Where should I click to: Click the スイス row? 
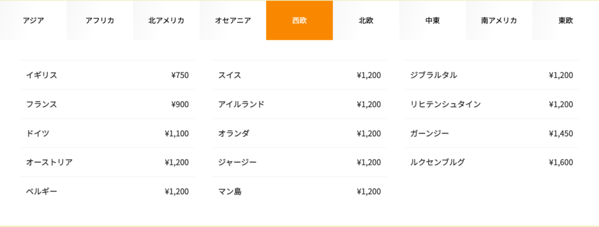point(299,75)
